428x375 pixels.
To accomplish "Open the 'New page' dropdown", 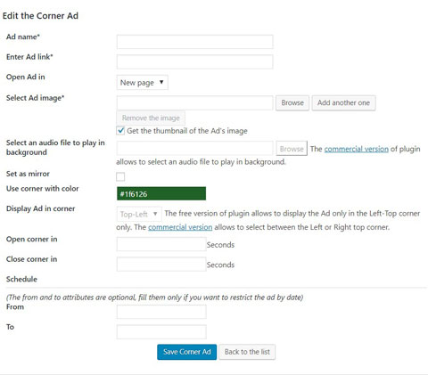I will tap(142, 83).
